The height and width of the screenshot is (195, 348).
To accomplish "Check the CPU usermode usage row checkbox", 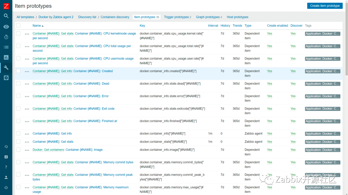I will [18, 58].
